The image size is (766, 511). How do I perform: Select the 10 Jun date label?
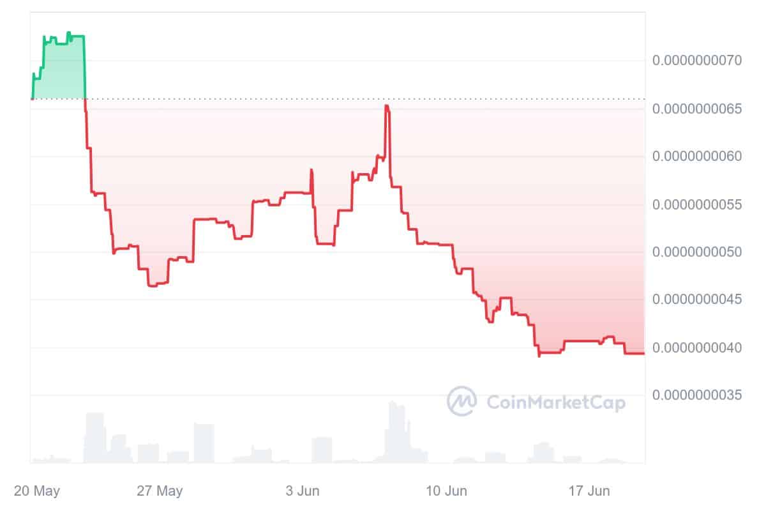point(445,491)
